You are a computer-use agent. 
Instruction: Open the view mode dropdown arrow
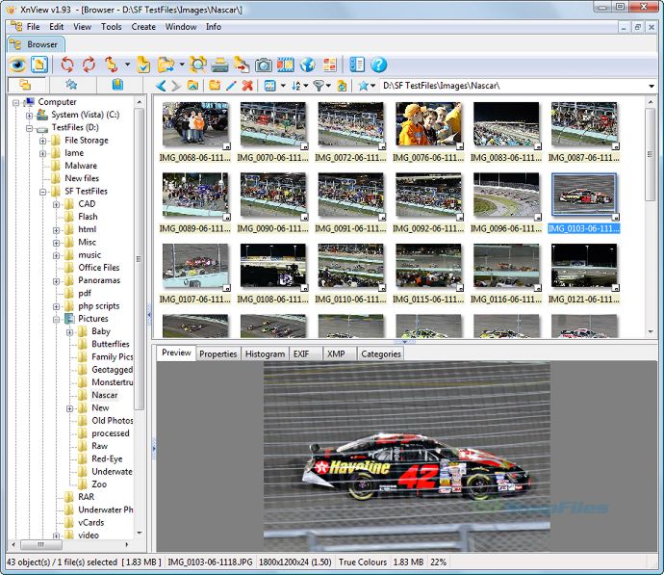tap(283, 86)
